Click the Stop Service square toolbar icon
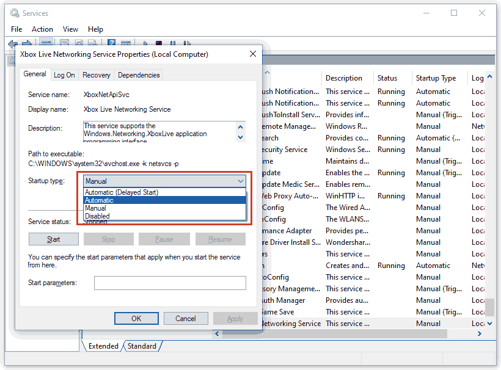501x370 pixels. [159, 43]
